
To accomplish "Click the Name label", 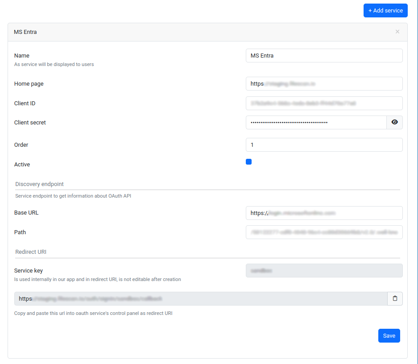I will (22, 55).
